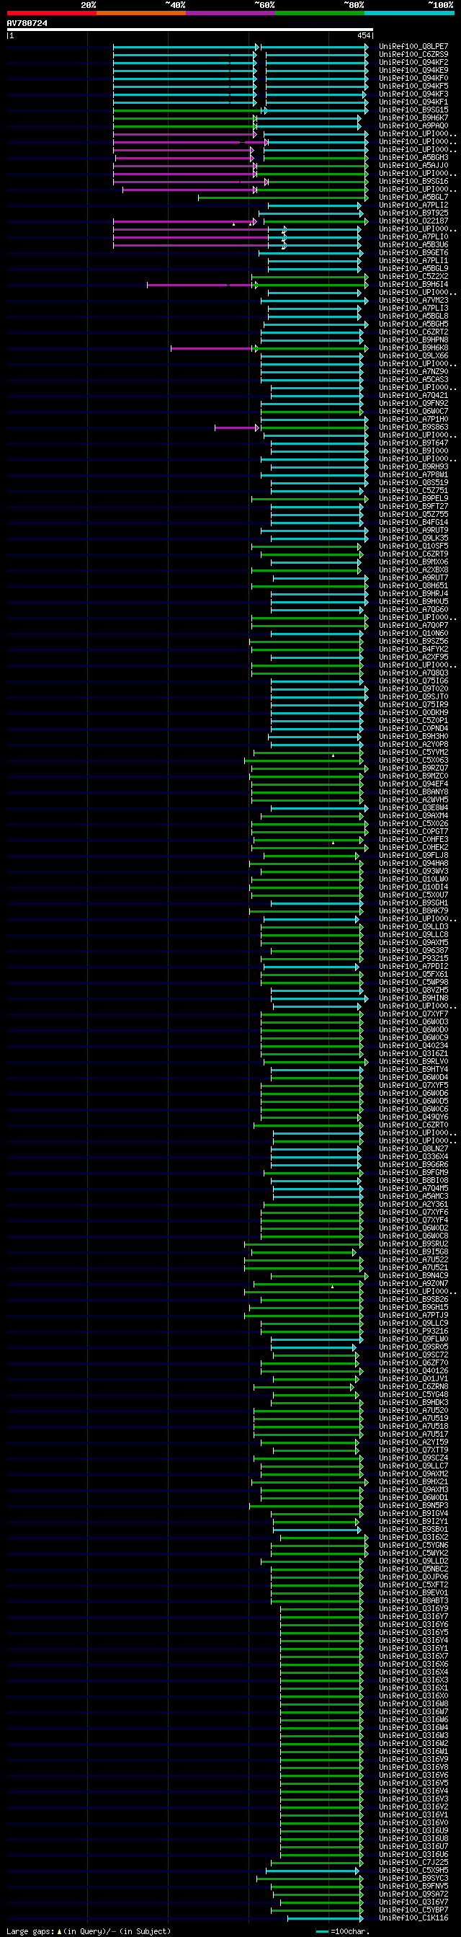Select hit label UniRef100_B9H6I4
Image resolution: width=461 pixels, height=1937 pixels.
click(x=413, y=284)
